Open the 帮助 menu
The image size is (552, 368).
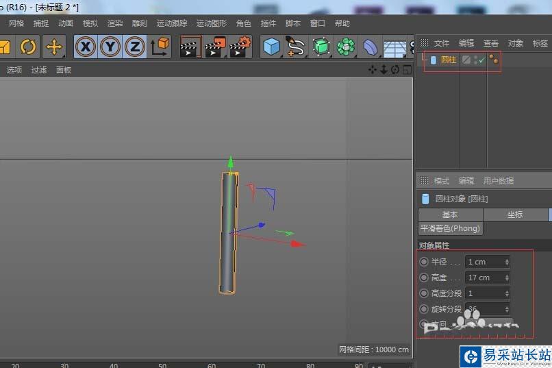coord(342,23)
